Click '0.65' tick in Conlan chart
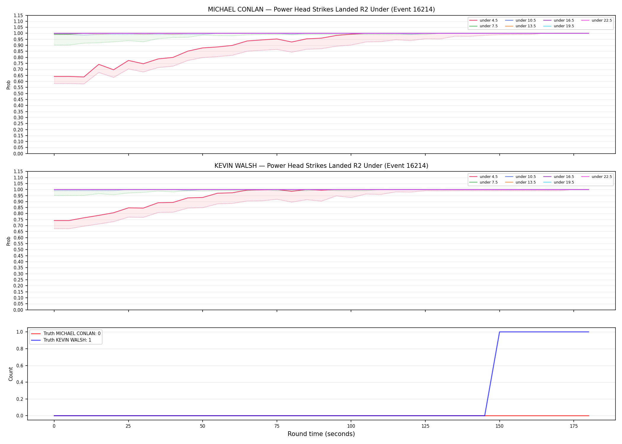This screenshot has height=444, width=622. (19, 75)
